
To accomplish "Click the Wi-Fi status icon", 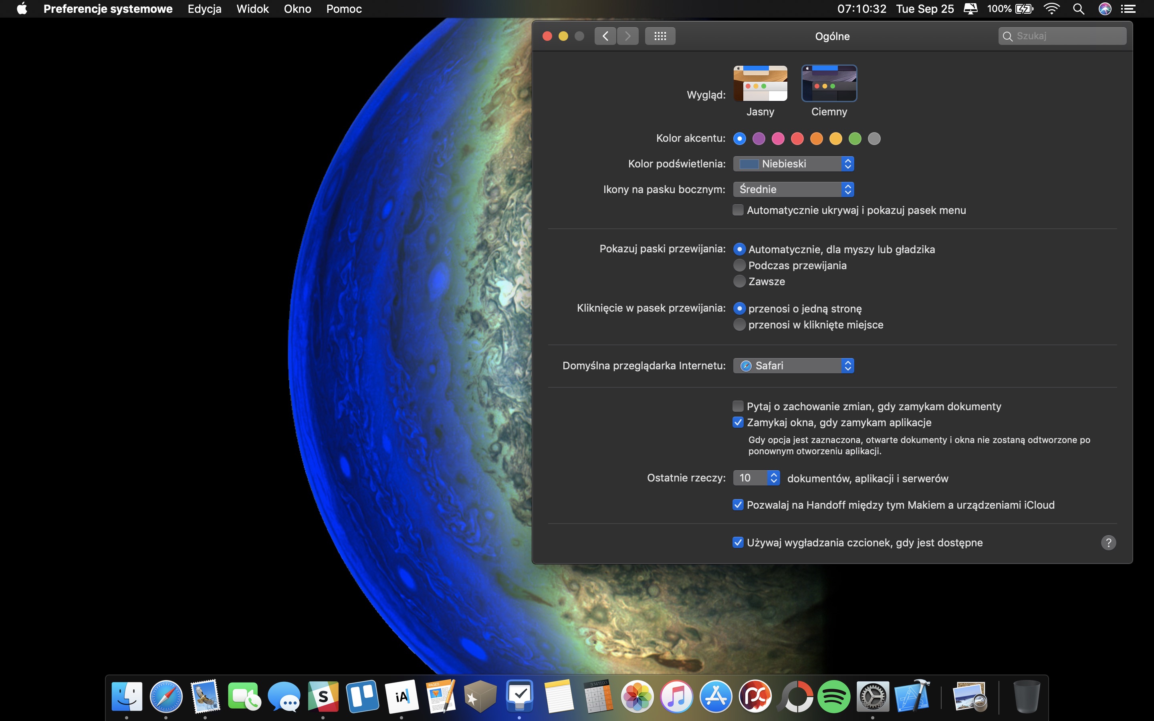I will coord(1051,8).
